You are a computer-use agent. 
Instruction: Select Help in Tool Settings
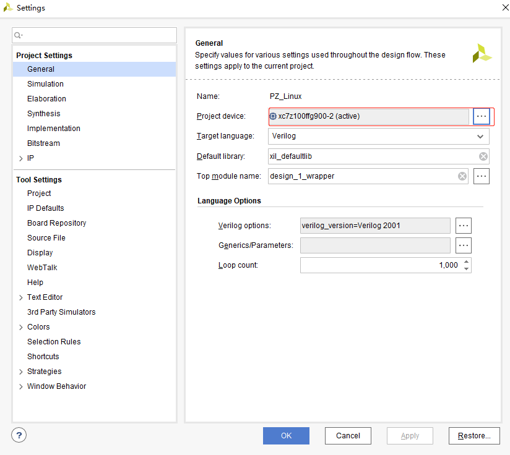click(35, 283)
